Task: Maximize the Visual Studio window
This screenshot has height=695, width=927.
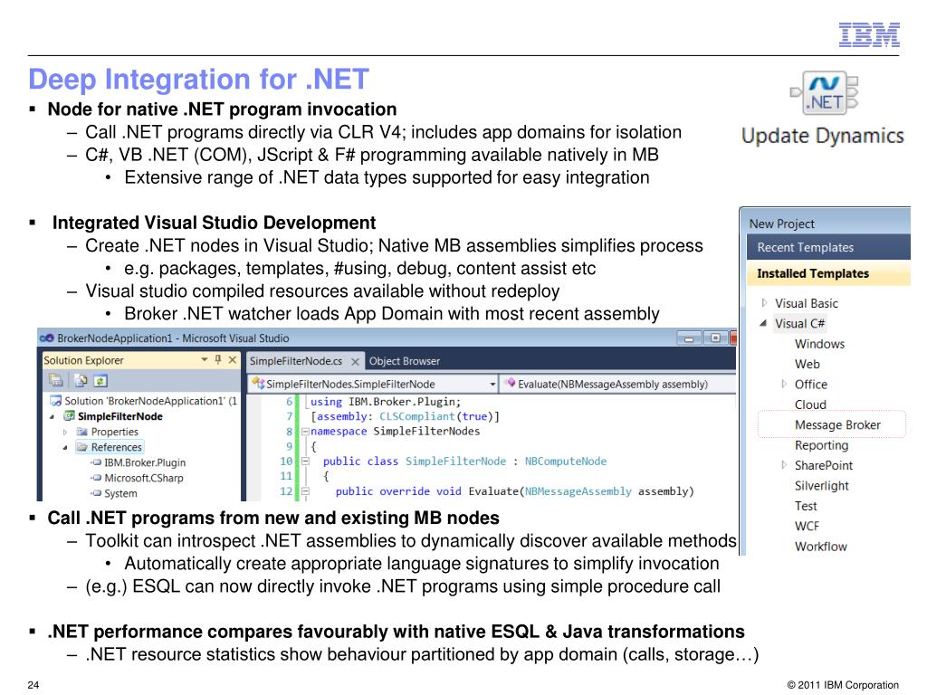Action: click(x=715, y=338)
